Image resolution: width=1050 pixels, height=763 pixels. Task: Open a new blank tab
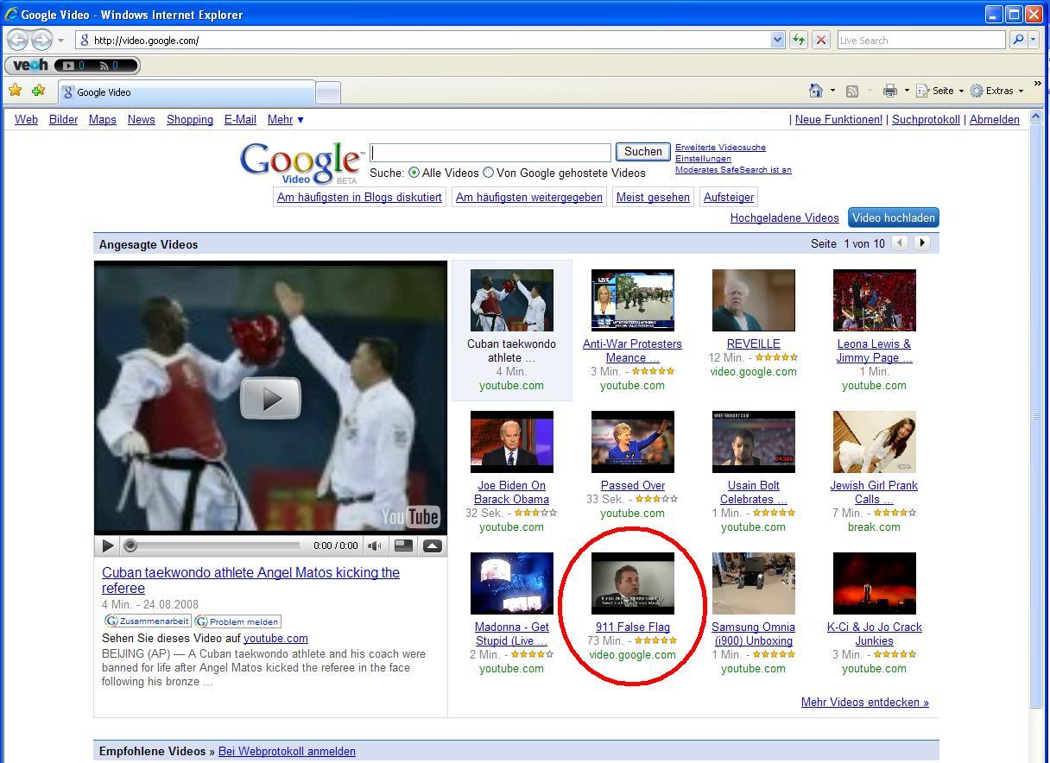(x=328, y=92)
